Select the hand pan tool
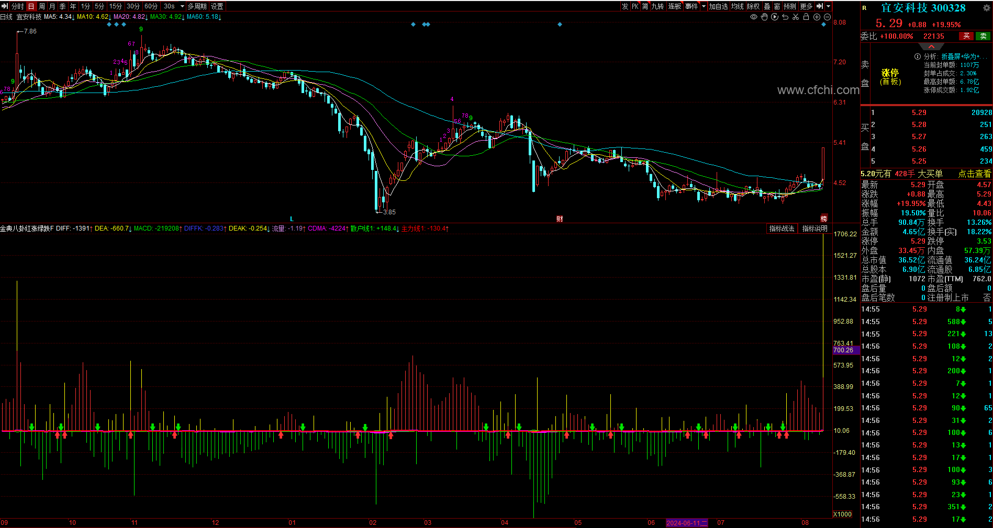 [x=764, y=17]
